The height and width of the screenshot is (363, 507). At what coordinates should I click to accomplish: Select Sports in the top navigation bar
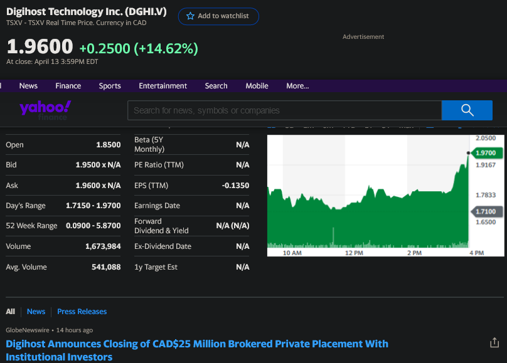[x=110, y=86]
